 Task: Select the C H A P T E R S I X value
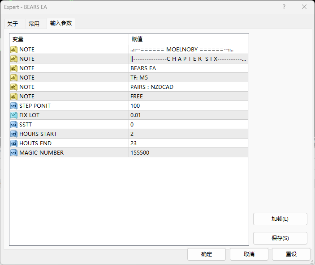point(189,59)
